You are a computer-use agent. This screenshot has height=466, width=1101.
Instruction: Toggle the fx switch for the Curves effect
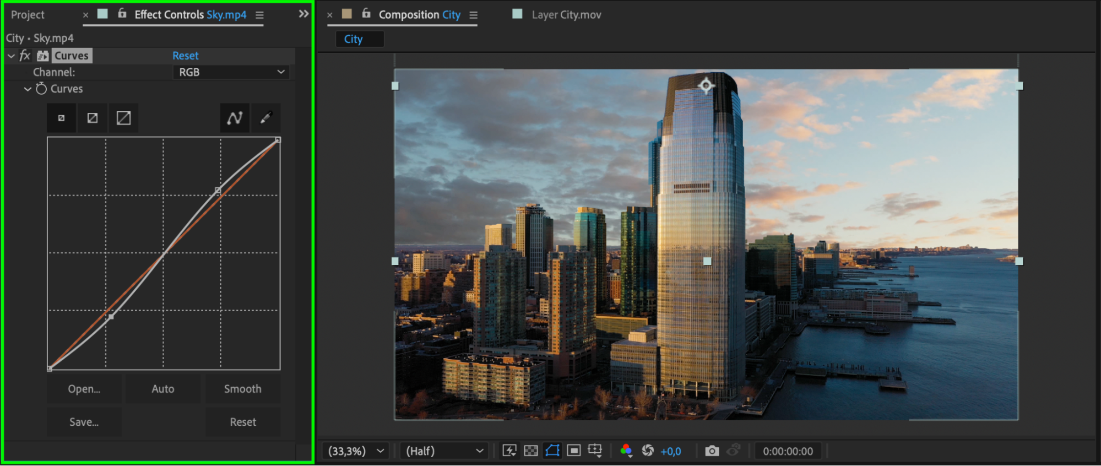tap(25, 56)
